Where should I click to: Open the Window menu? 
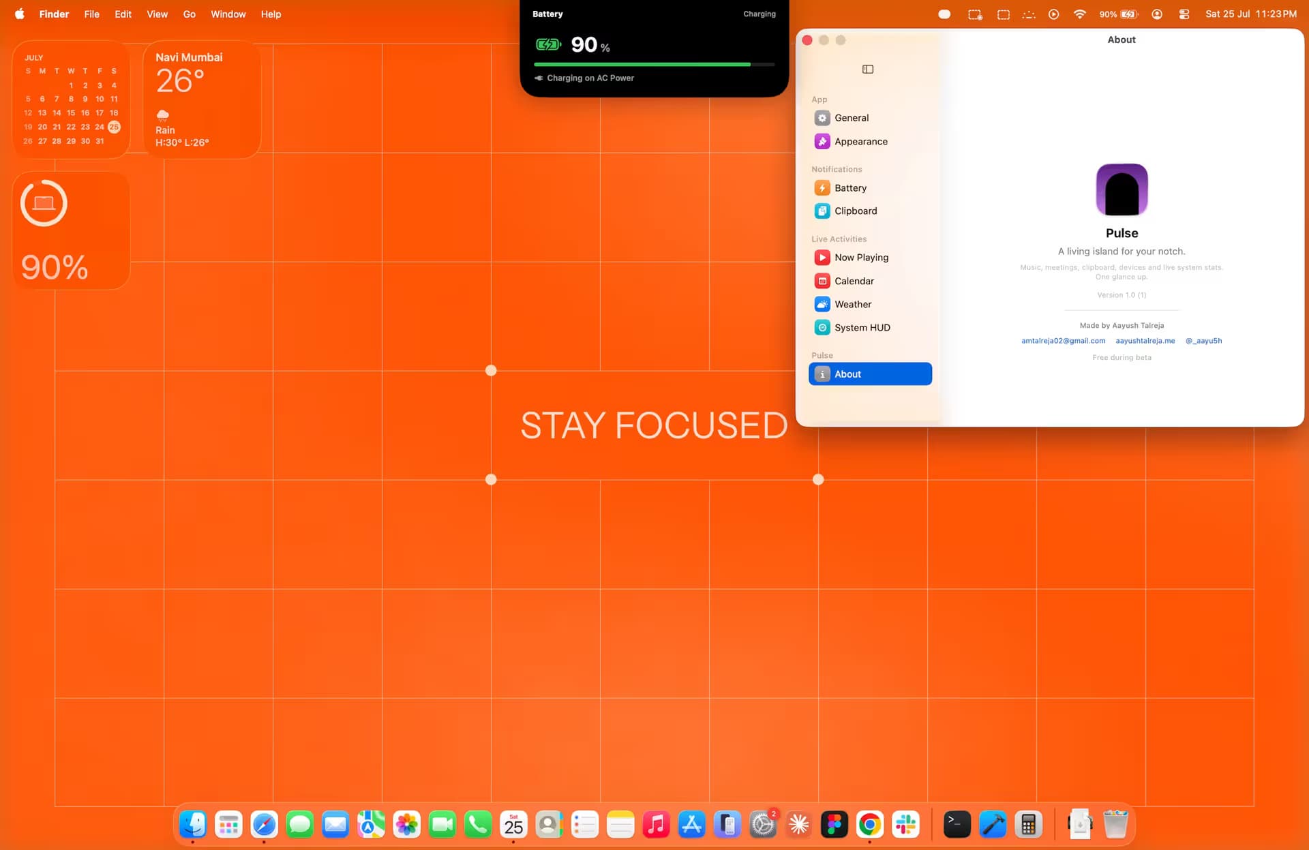(228, 14)
